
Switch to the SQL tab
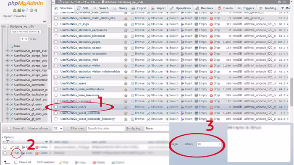pyautogui.click(x=83, y=8)
